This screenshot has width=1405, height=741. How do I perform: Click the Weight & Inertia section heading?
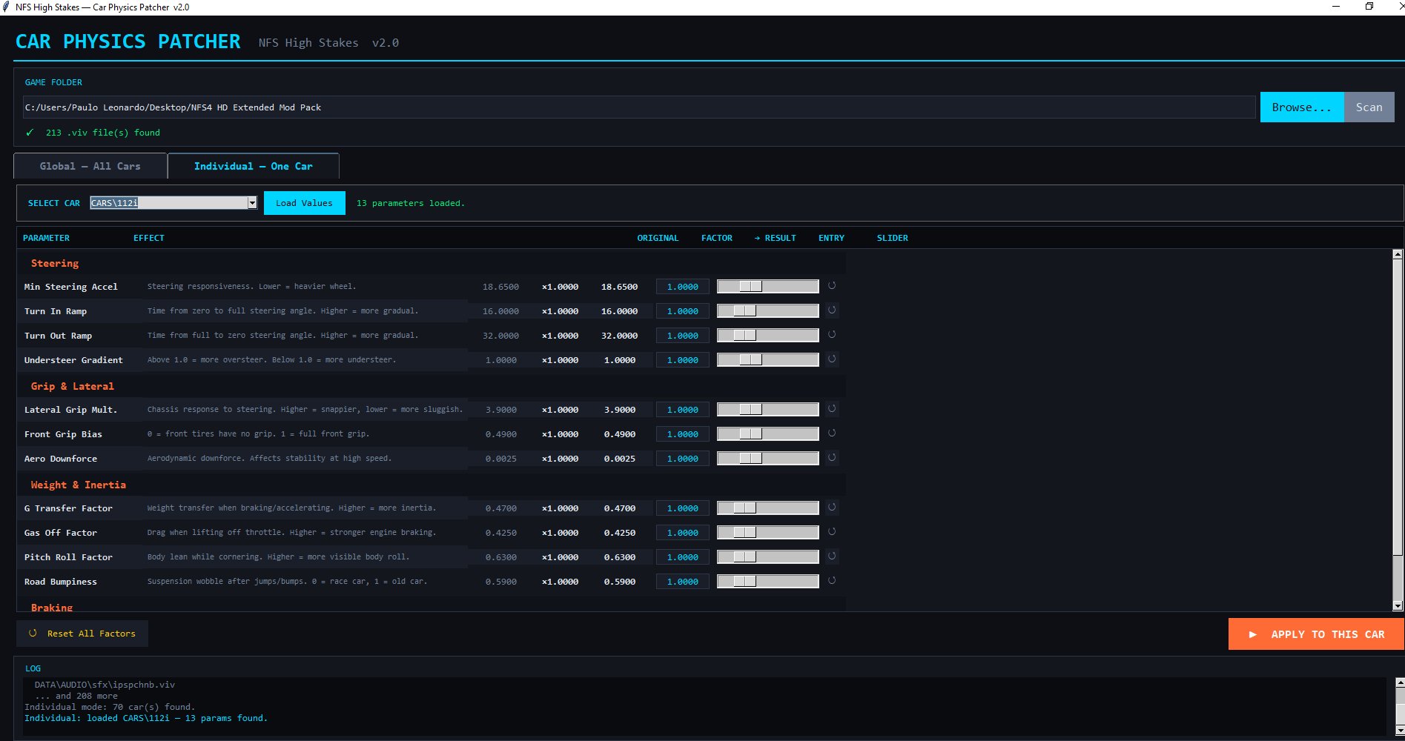tap(79, 485)
